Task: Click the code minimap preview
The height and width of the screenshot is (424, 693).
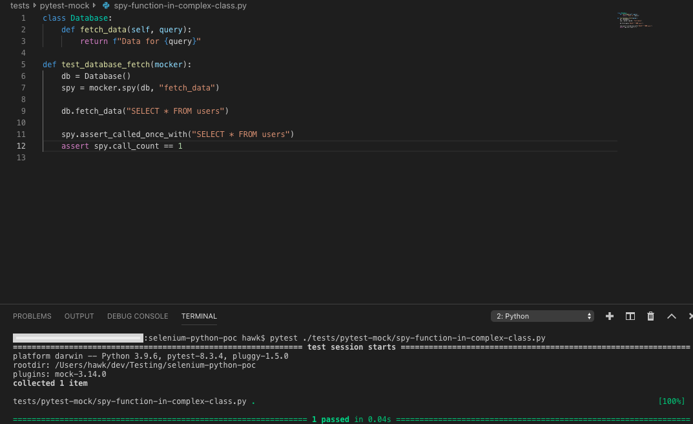Action: pos(635,20)
